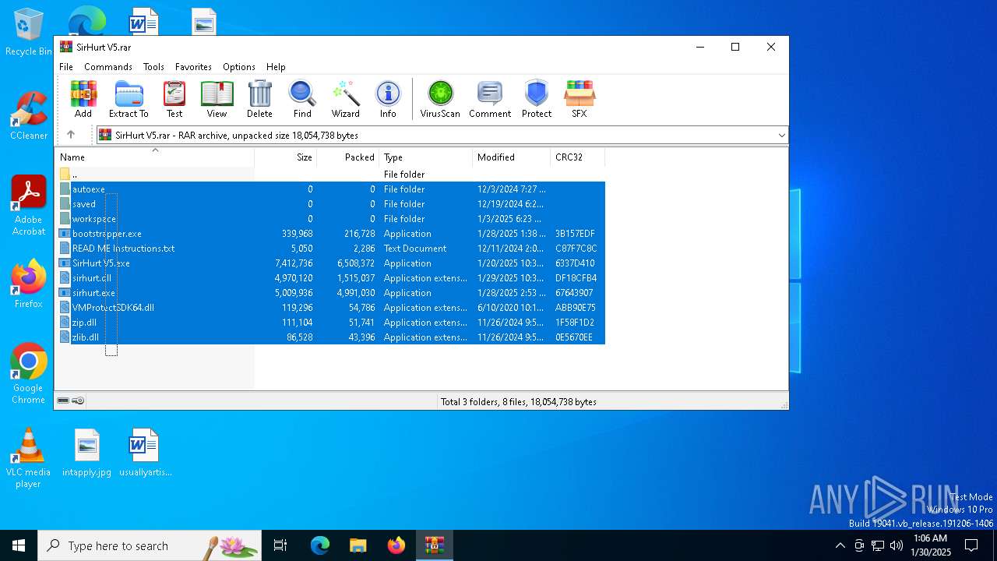Open File Explorer from taskbar

(358, 545)
